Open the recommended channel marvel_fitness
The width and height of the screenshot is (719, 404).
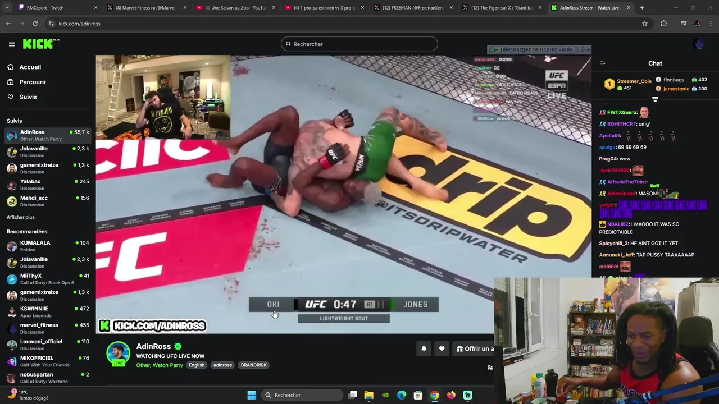(x=48, y=328)
